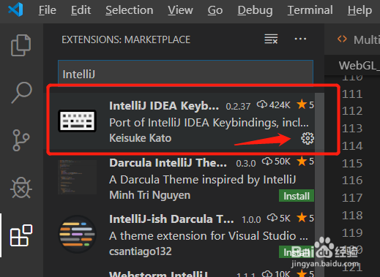
Task: Open the Search view magnifier icon
Action: [21, 93]
